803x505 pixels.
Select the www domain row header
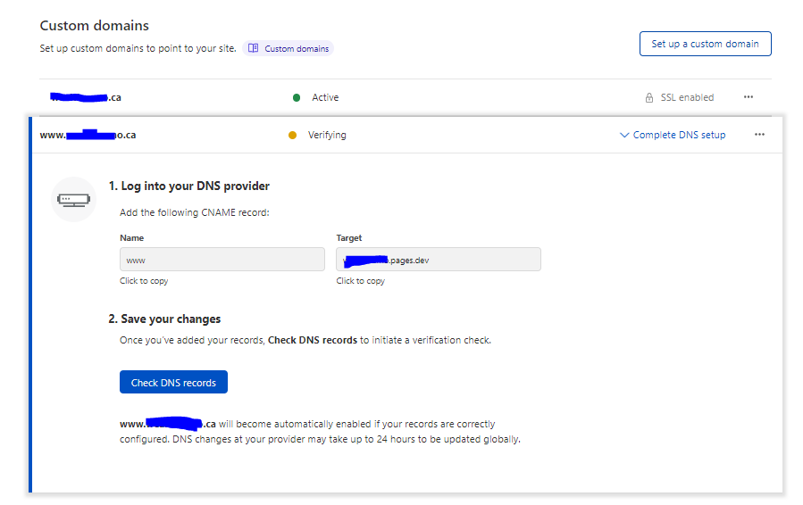point(88,136)
